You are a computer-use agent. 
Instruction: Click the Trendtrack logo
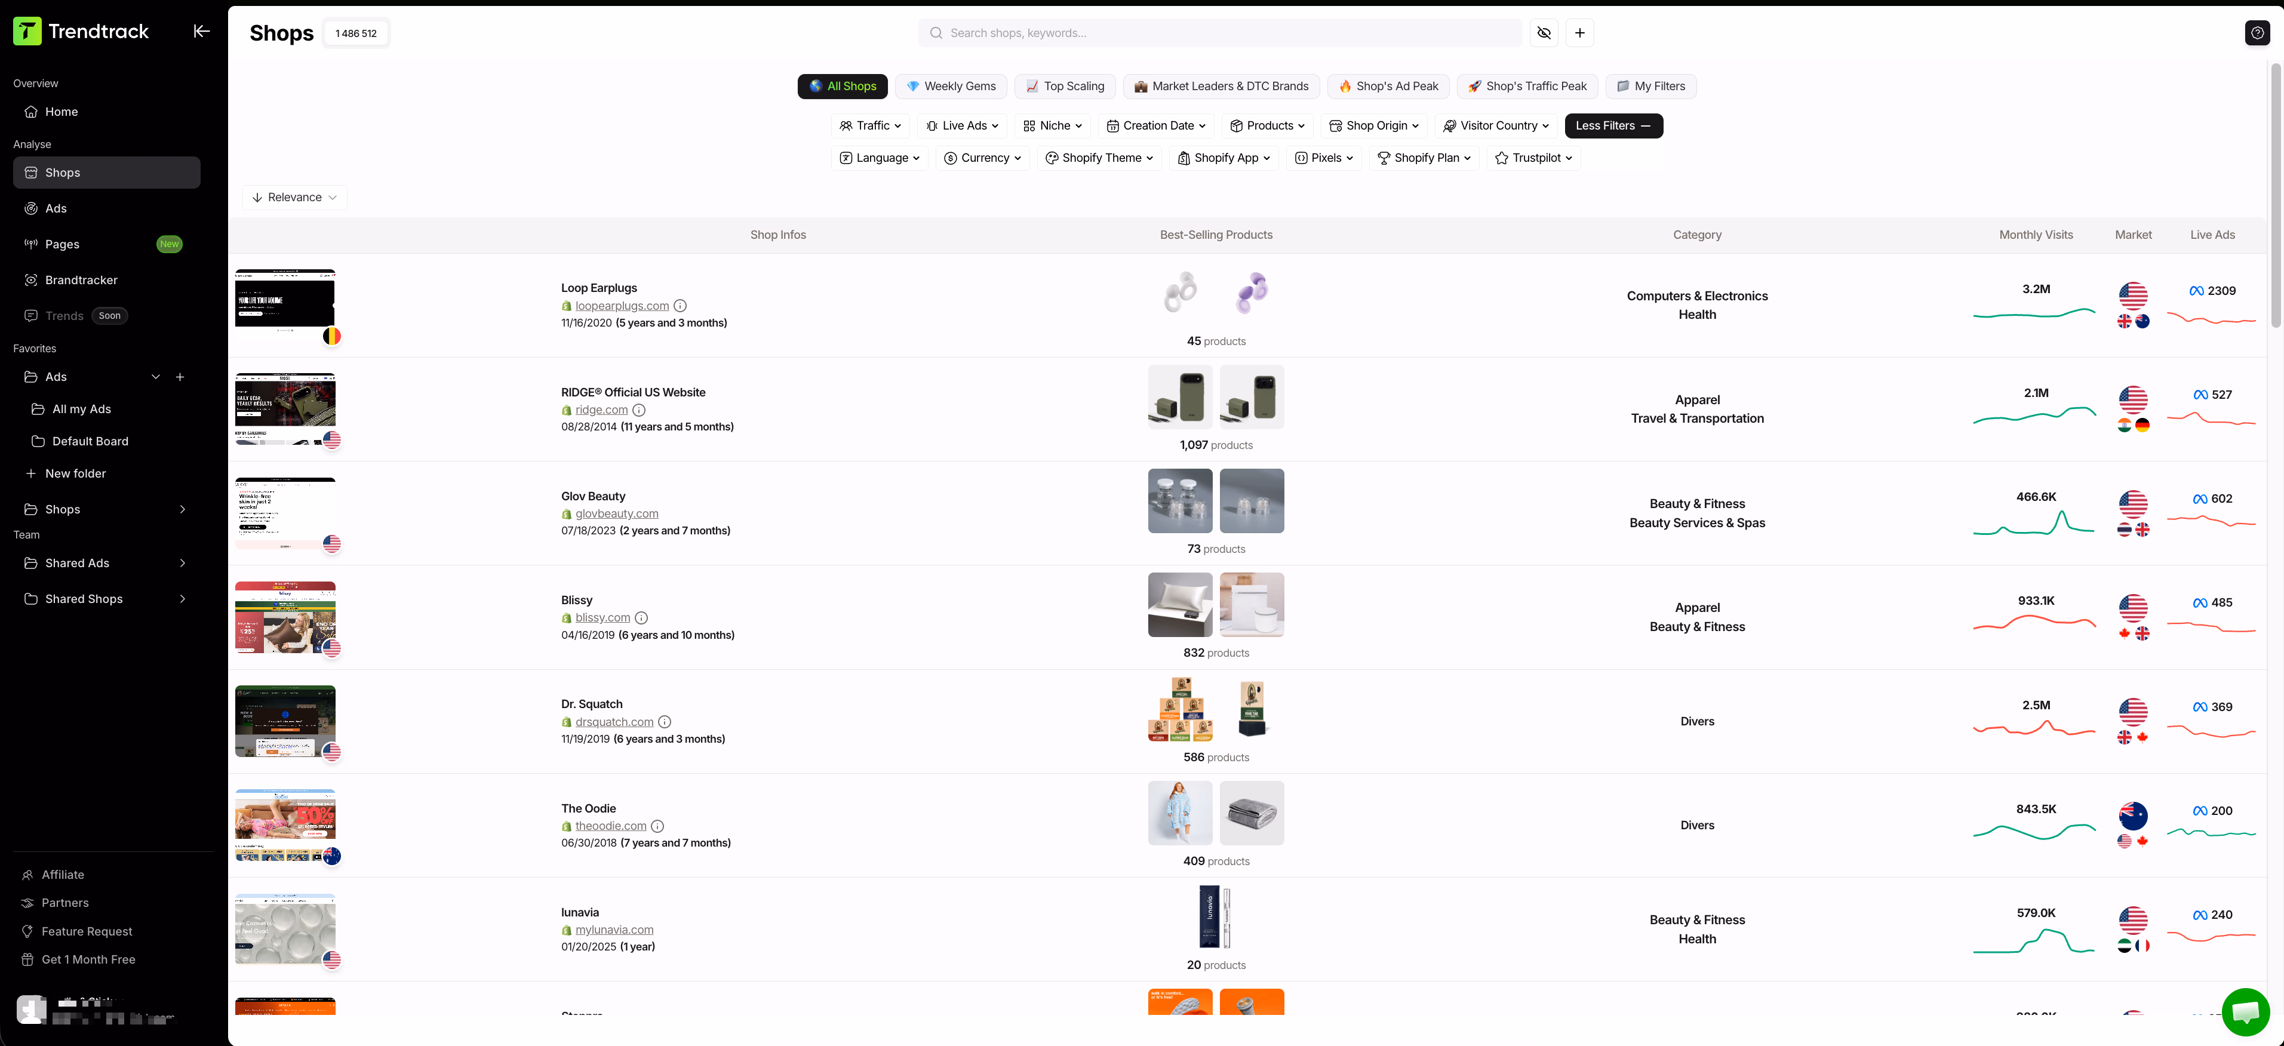tap(81, 30)
